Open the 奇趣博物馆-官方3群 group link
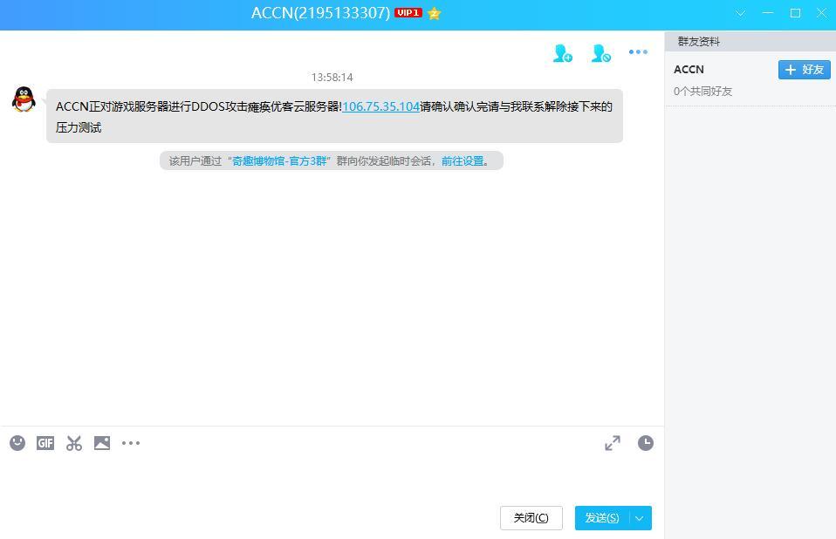Image resolution: width=836 pixels, height=539 pixels. pos(279,160)
